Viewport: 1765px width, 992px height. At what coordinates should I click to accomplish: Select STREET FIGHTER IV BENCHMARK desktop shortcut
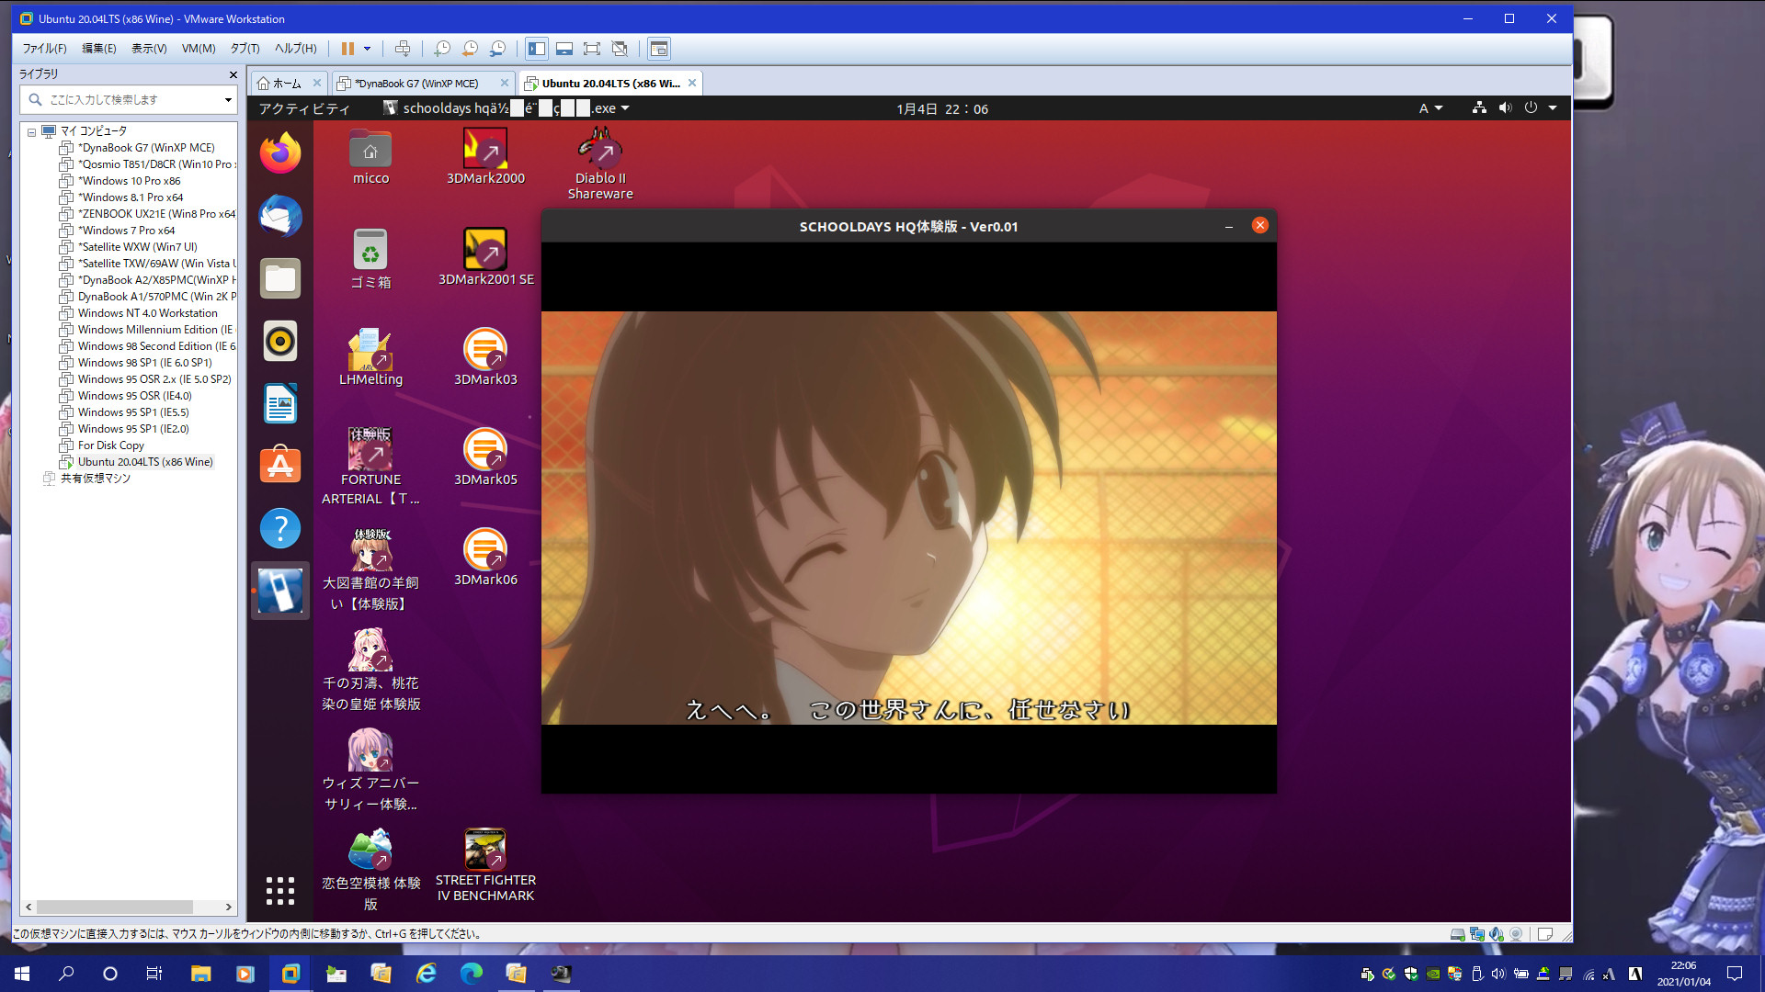coord(485,865)
